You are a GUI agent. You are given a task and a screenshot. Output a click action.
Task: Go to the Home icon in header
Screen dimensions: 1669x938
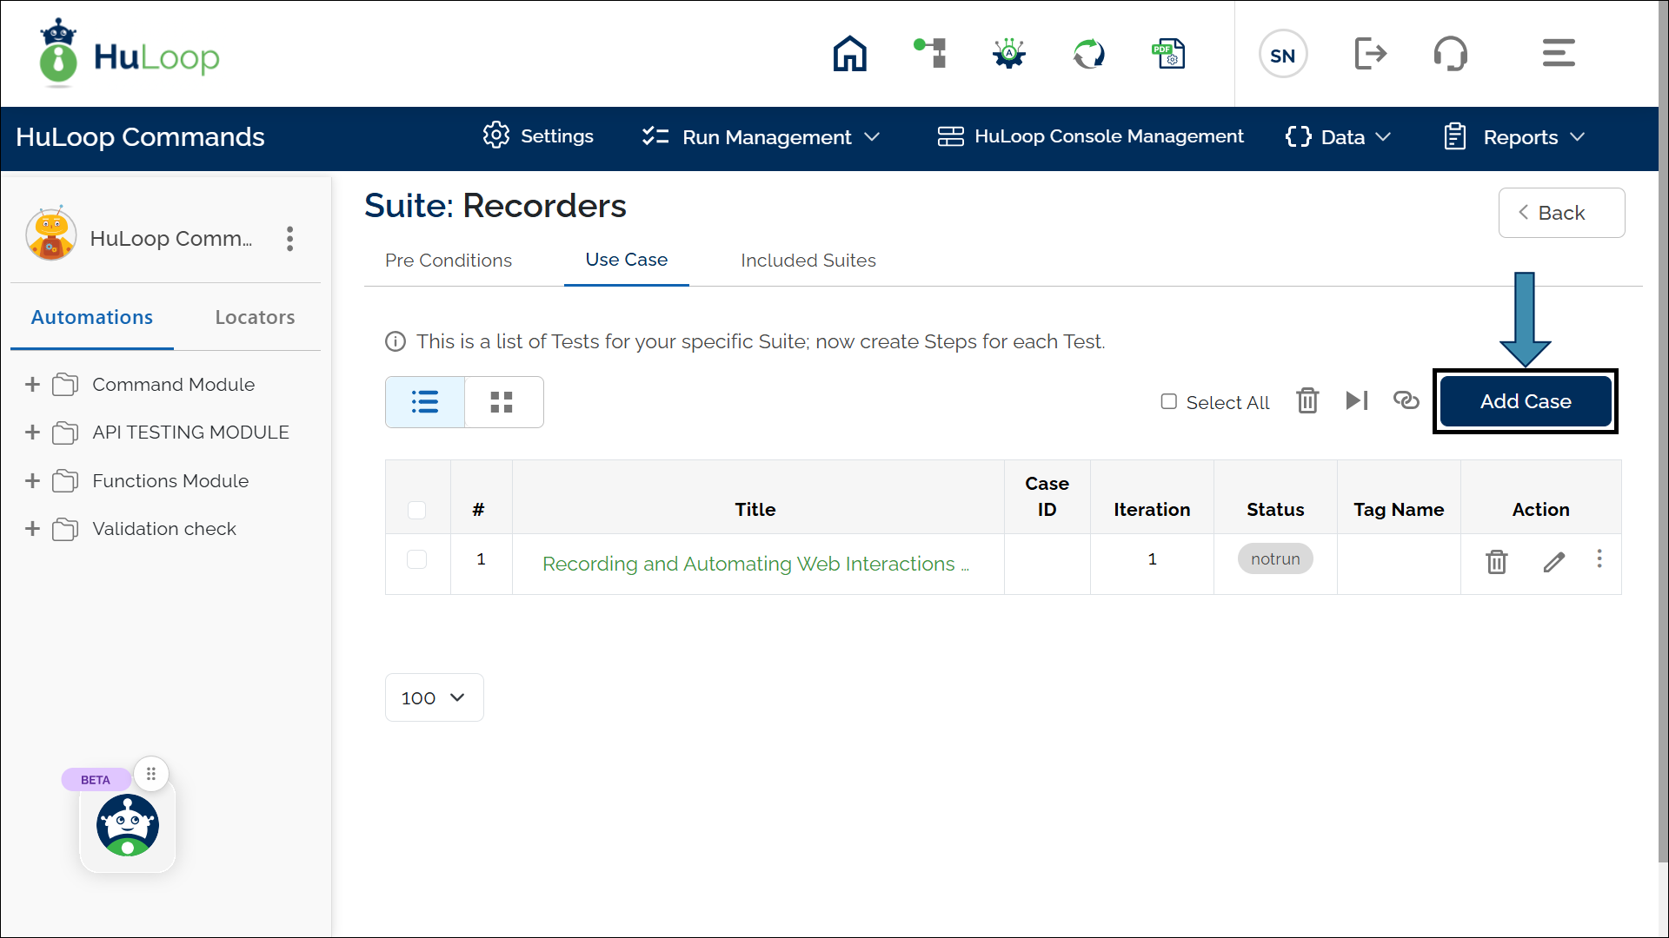pos(849,54)
